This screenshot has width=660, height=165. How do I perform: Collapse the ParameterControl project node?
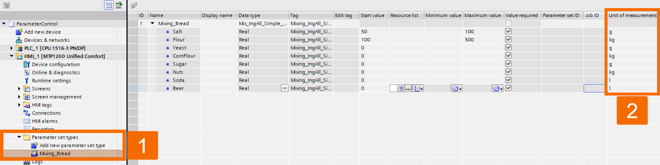pyautogui.click(x=4, y=24)
